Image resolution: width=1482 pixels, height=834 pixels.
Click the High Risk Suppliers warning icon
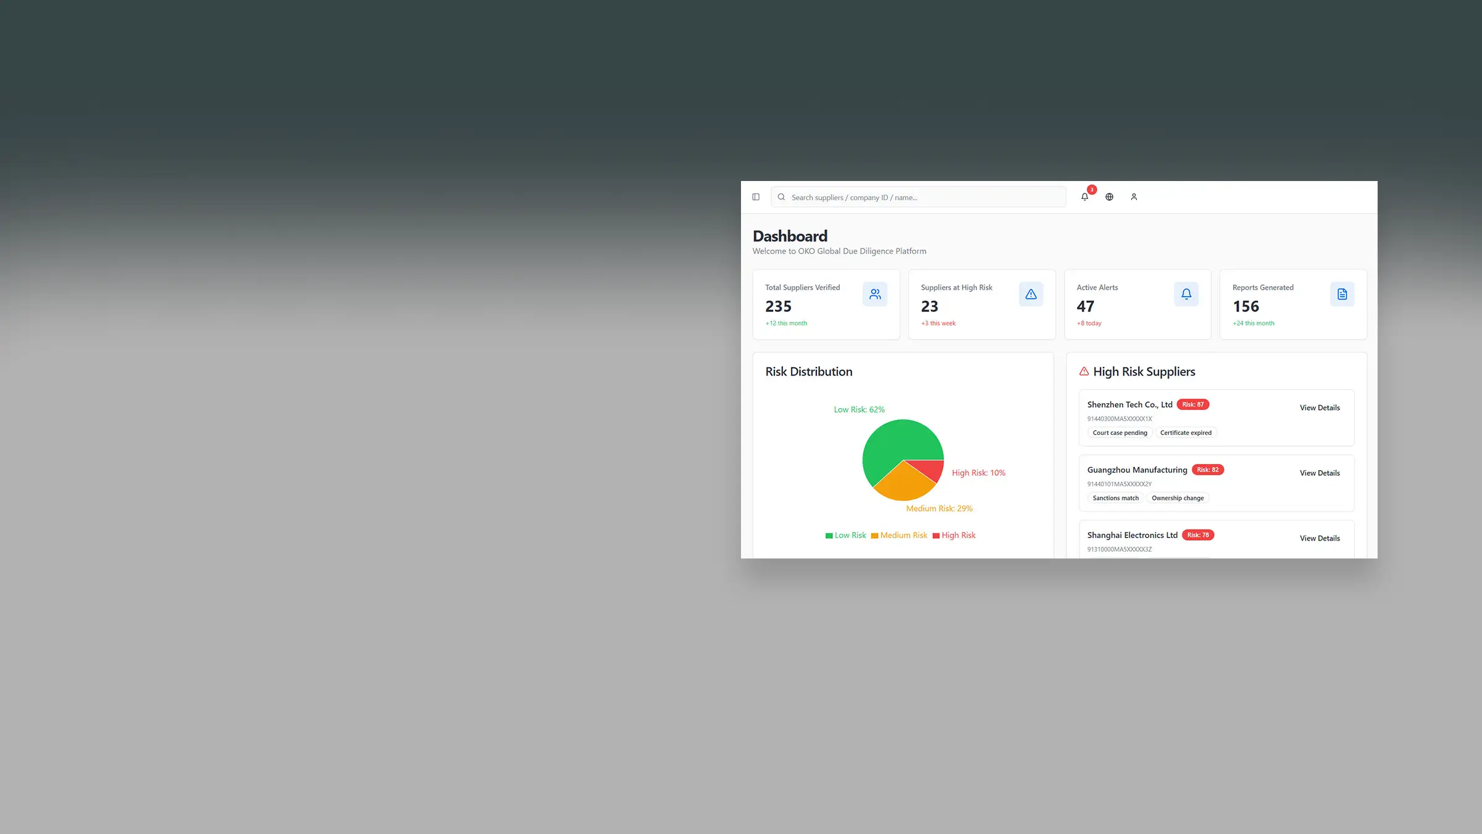click(x=1084, y=371)
